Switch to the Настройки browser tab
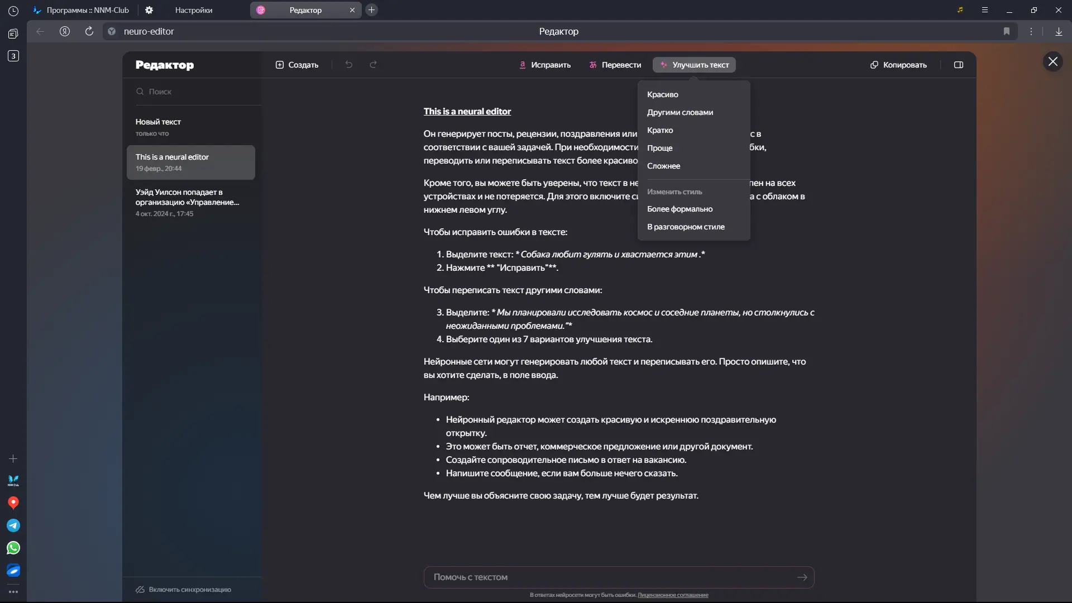 (x=193, y=10)
